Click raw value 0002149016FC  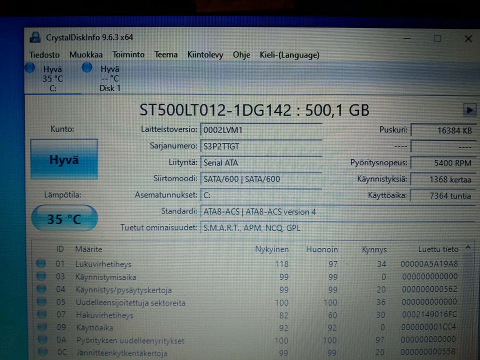pos(429,314)
